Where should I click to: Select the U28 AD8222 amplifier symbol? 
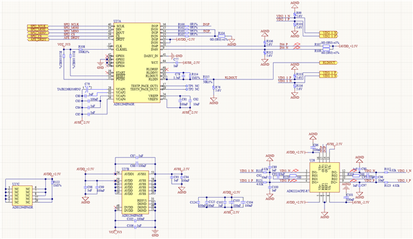tap(324, 178)
